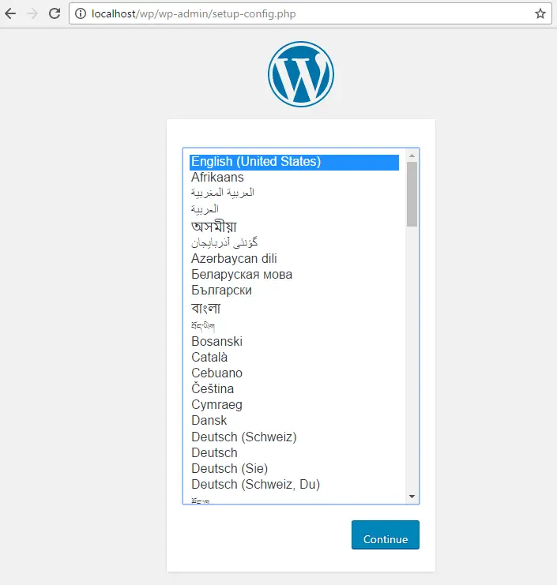Image resolution: width=557 pixels, height=585 pixels.
Task: Bookmark this page with the star icon
Action: tap(540, 13)
